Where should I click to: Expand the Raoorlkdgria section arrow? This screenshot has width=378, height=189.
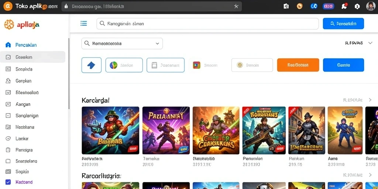tap(370, 175)
